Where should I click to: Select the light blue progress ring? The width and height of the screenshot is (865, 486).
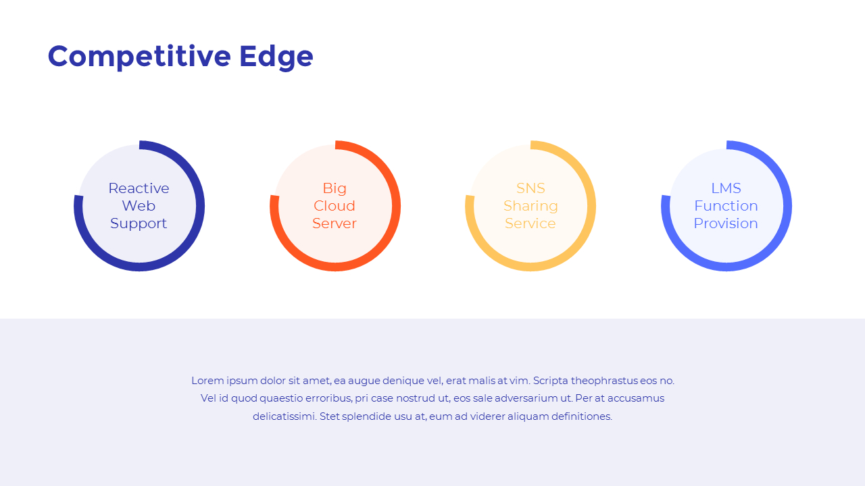coord(787,206)
